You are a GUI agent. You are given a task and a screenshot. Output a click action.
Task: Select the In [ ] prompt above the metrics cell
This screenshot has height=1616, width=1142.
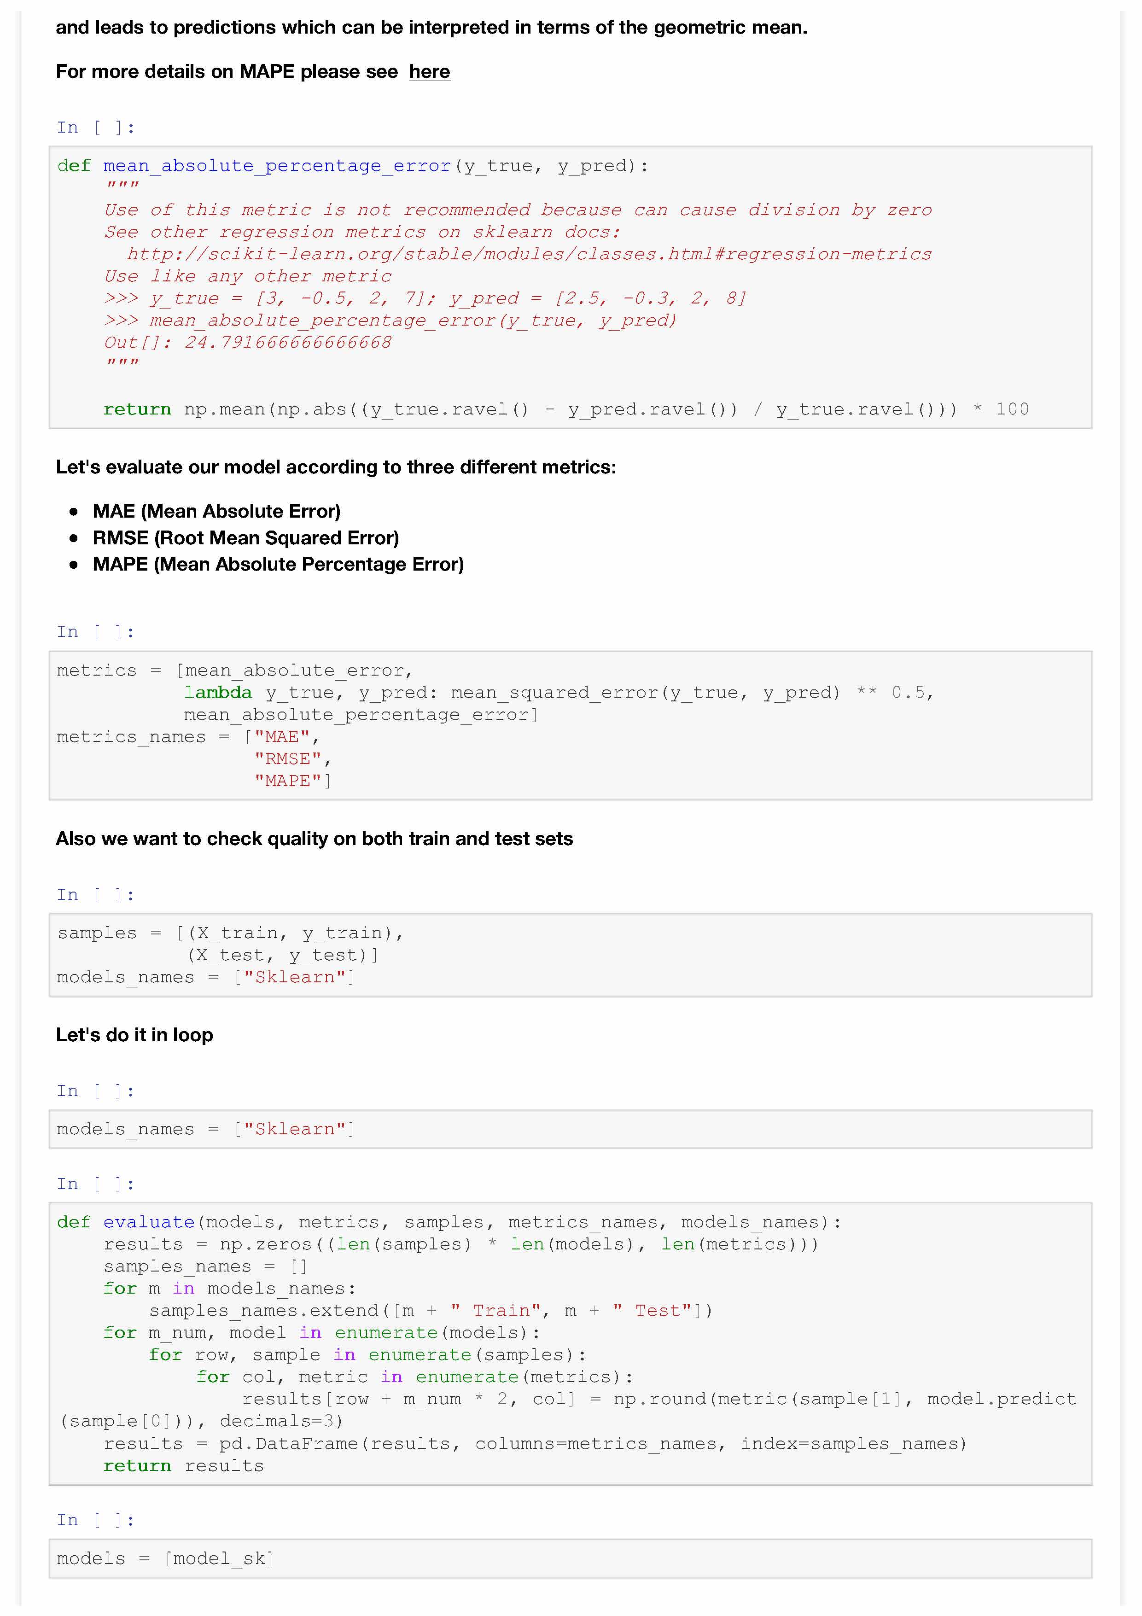click(x=96, y=632)
